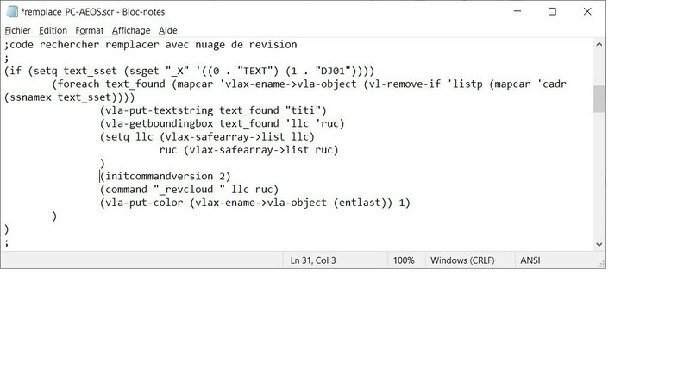Click the Ln 31, Col 3 status indicator
The height and width of the screenshot is (388, 690).
313,260
